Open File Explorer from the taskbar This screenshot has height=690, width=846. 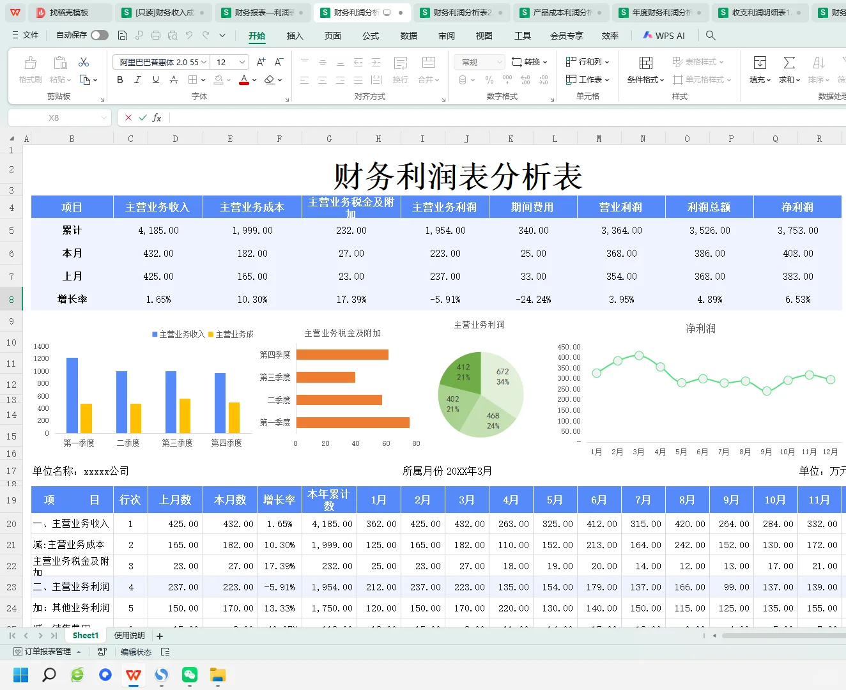coord(218,675)
